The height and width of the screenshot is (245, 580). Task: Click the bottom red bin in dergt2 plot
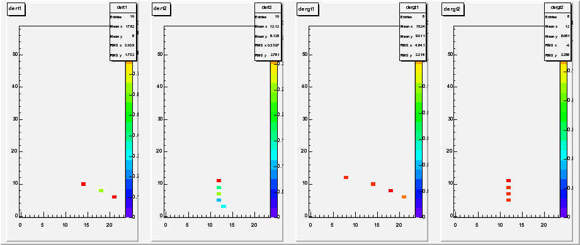509,200
